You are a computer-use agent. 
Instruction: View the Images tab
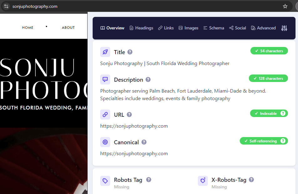coord(188,28)
